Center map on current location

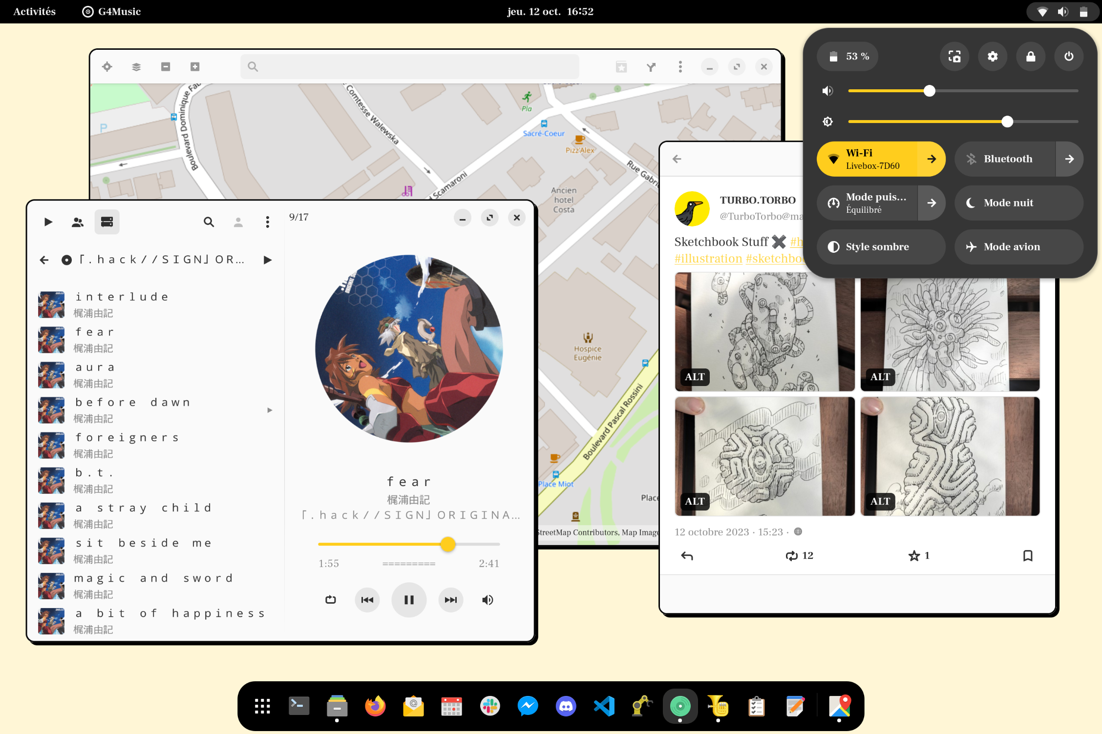point(107,67)
